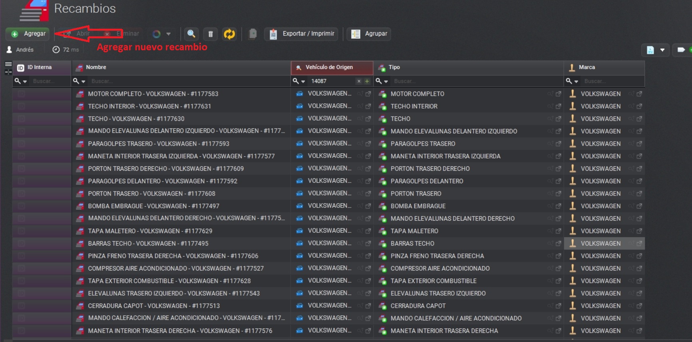
Task: Click the trash bin toolbar icon
Action: tap(211, 34)
